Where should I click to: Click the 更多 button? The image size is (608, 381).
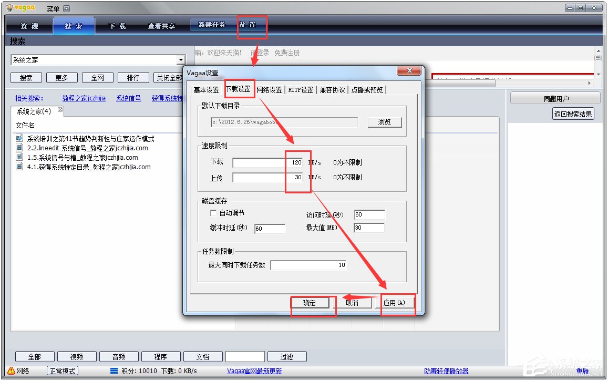(61, 78)
